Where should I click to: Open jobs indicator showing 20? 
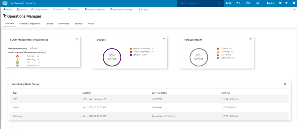tap(229, 3)
